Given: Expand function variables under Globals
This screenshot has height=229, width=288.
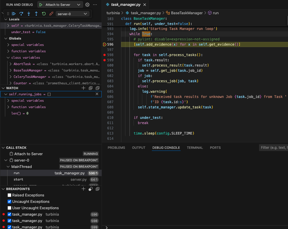Looking at the screenshot, I should click(8, 51).
